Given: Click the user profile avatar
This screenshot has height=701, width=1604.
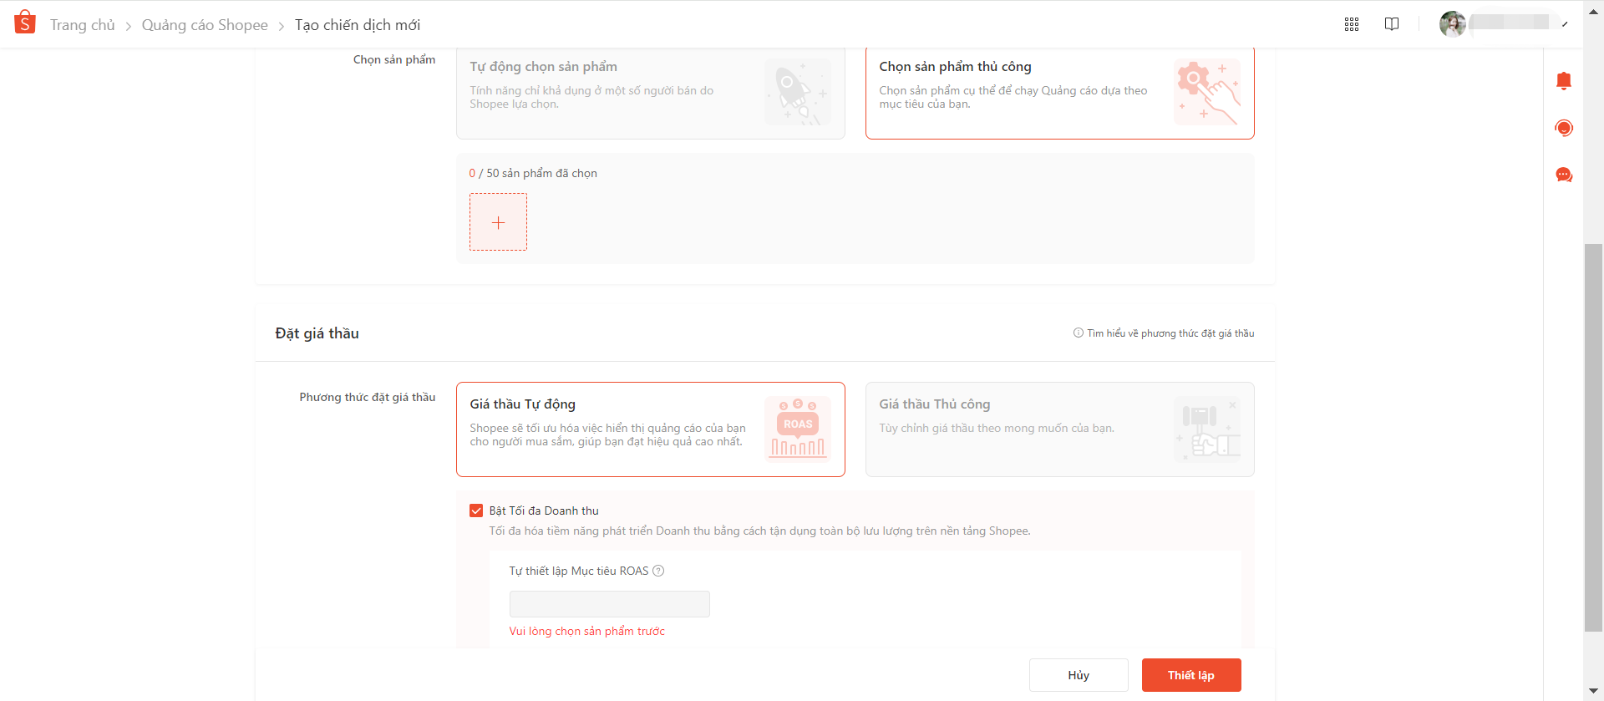Looking at the screenshot, I should [x=1453, y=23].
